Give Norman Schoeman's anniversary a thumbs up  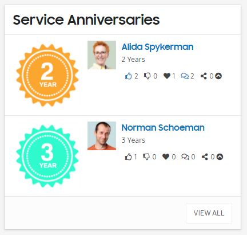[x=129, y=157]
